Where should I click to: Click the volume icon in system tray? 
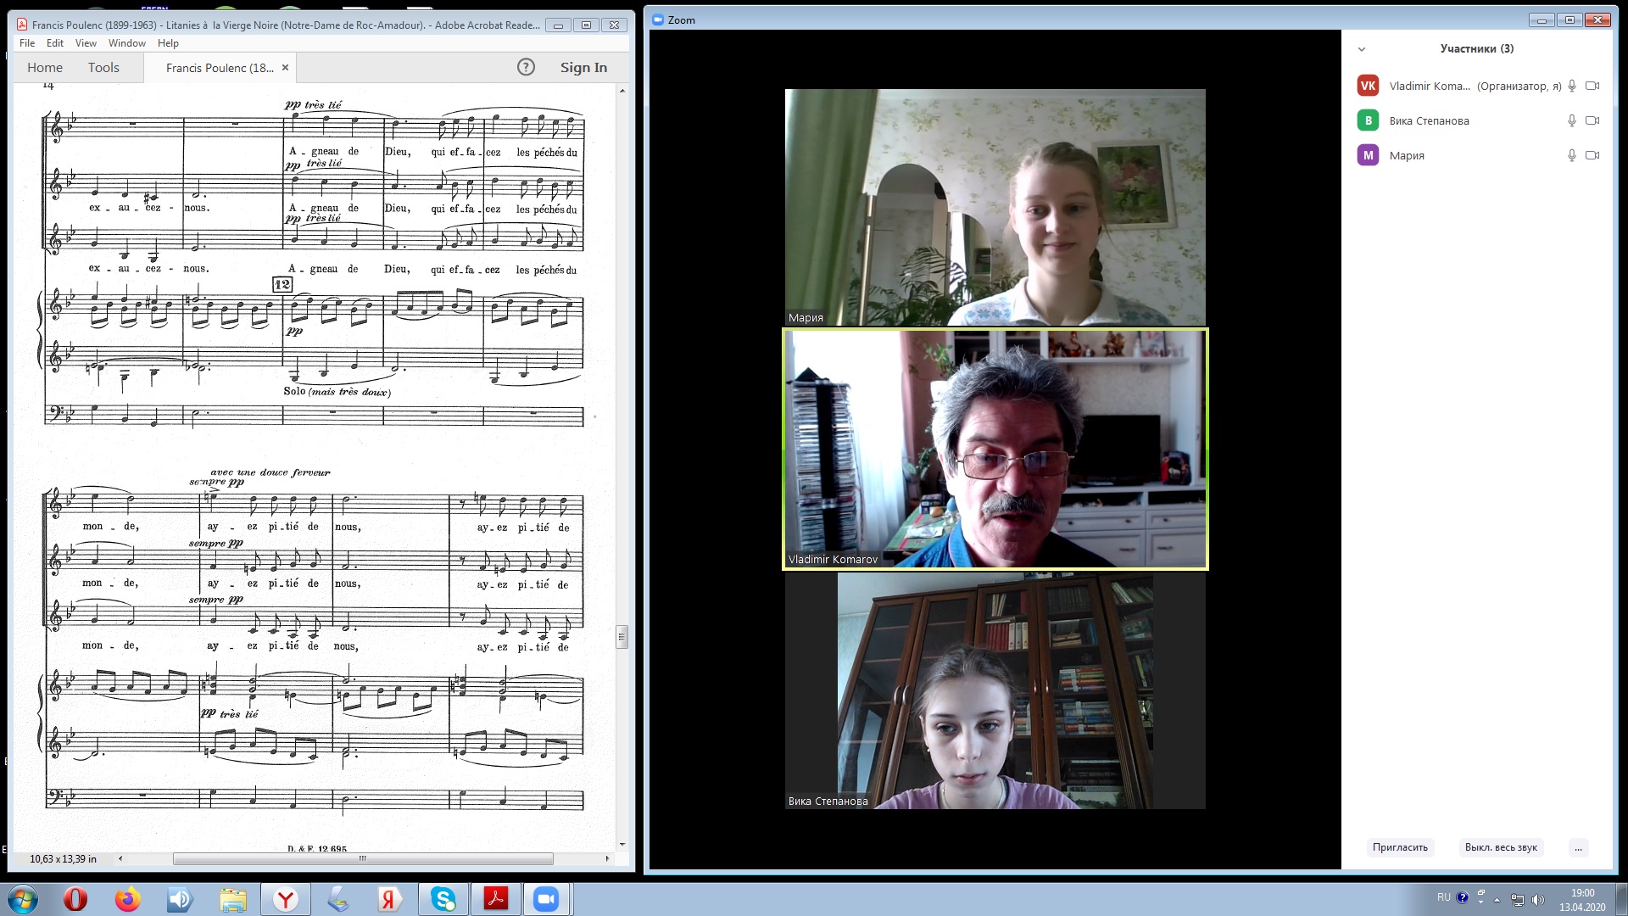pyautogui.click(x=1539, y=899)
